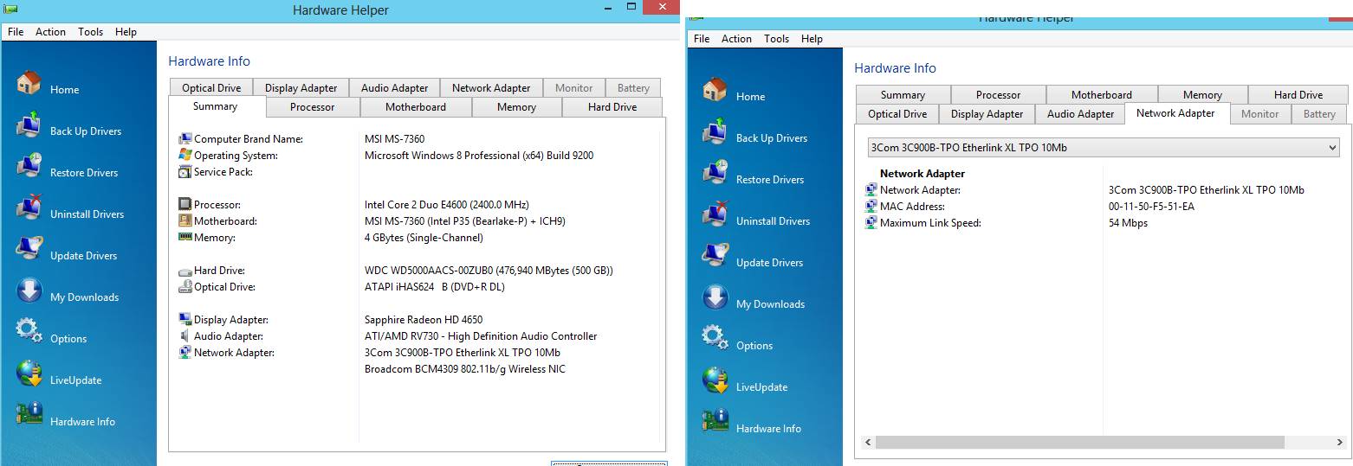Click Sapphire Radeon HD 4650 text
Viewport: 1353px width, 466px height.
click(x=424, y=320)
